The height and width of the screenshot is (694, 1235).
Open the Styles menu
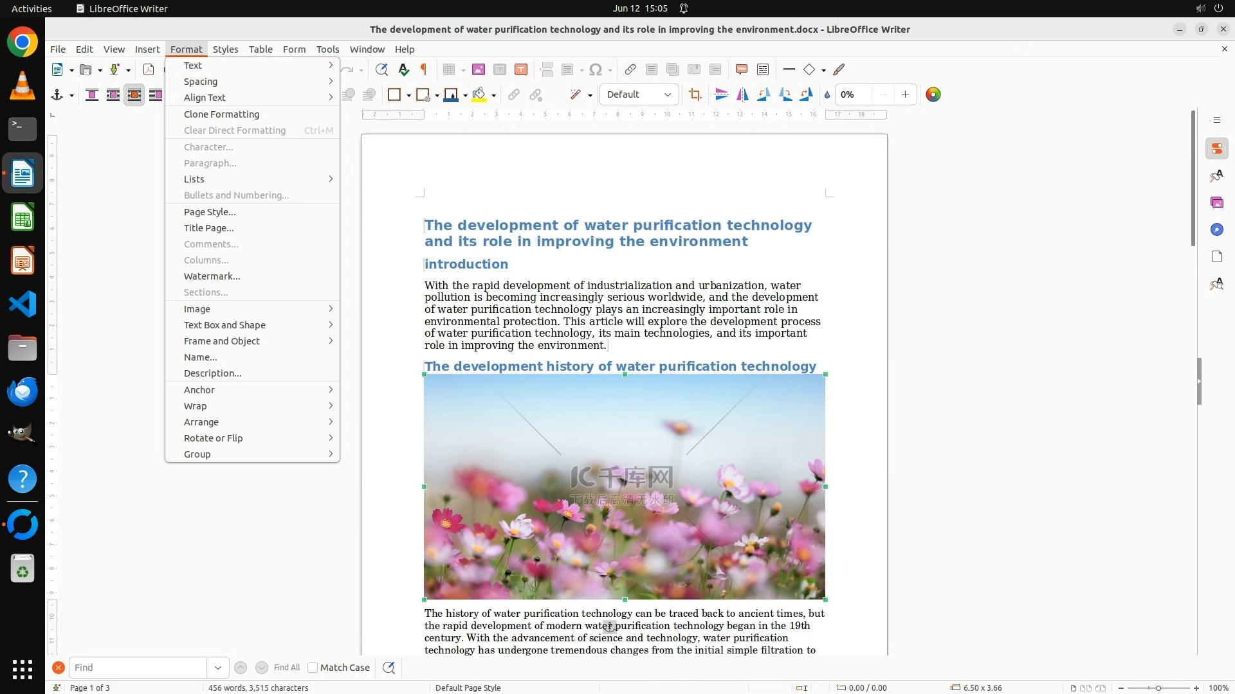pyautogui.click(x=225, y=49)
